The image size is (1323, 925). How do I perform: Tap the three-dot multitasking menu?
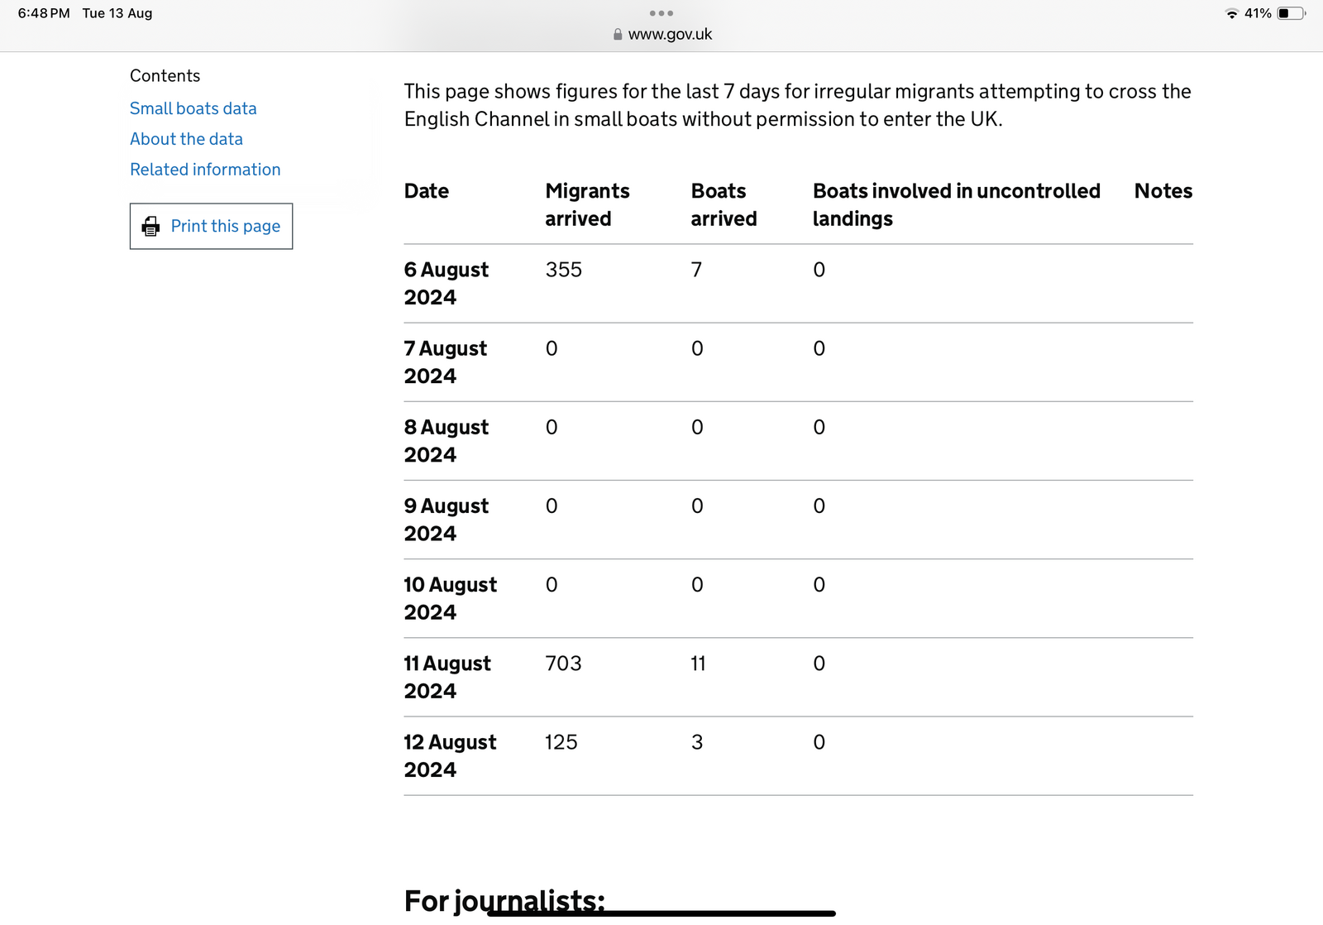[x=661, y=13]
